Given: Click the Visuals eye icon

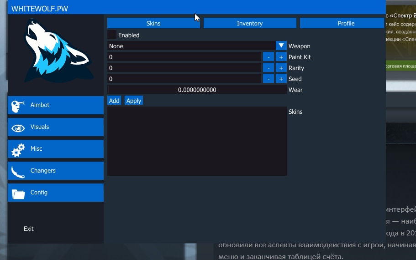Looking at the screenshot, I should [x=18, y=128].
